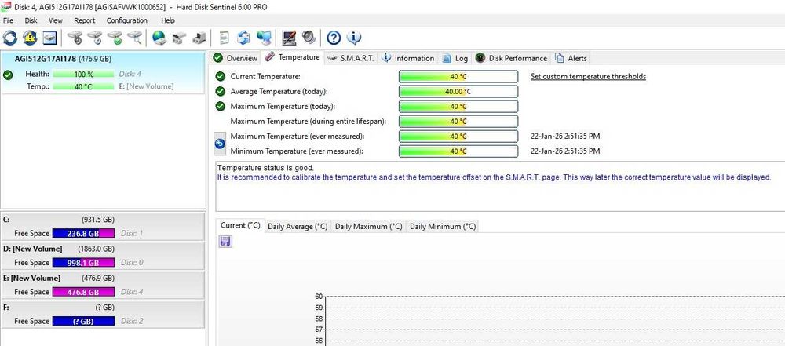This screenshot has width=785, height=346.
Task: Click Set custom temperature thresholds link
Action: click(588, 77)
